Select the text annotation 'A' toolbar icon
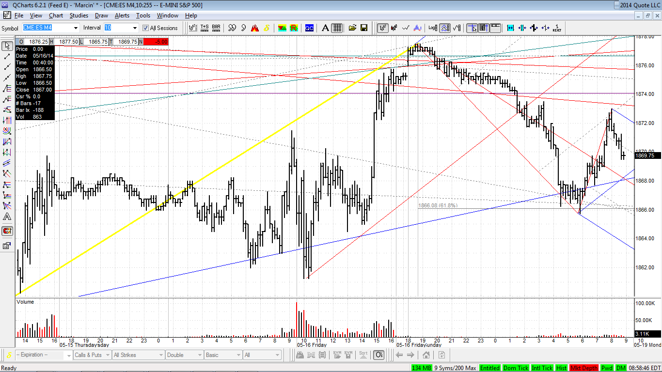Screen dimensions: 662x372 [326, 28]
